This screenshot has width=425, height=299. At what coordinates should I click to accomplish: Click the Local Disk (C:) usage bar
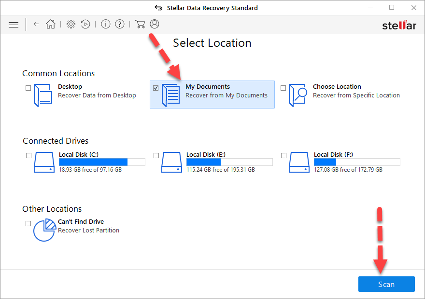point(102,162)
